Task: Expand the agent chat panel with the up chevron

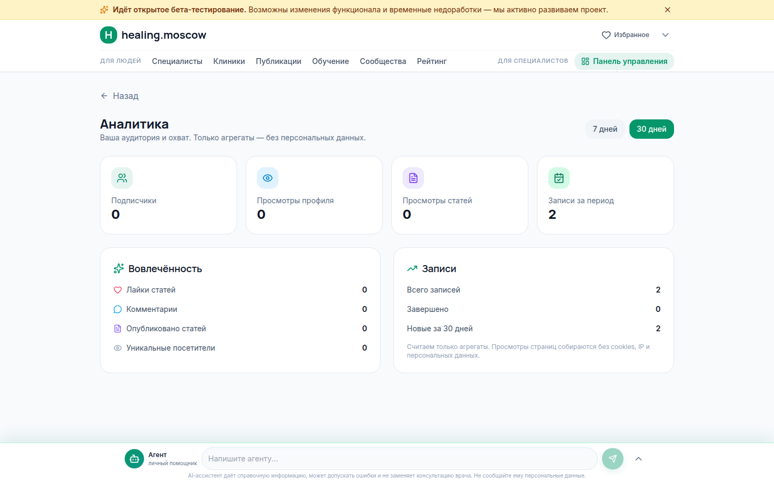Action: click(639, 459)
